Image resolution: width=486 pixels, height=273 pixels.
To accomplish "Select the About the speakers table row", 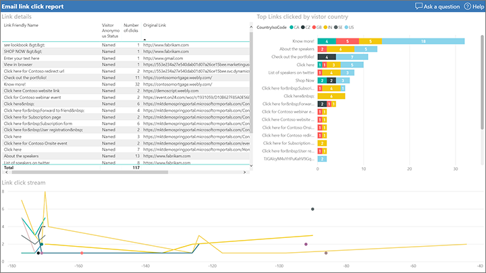I will click(x=126, y=156).
